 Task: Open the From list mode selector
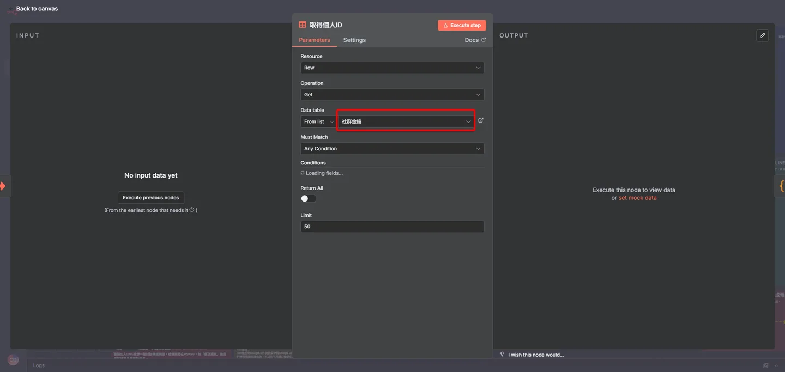318,121
